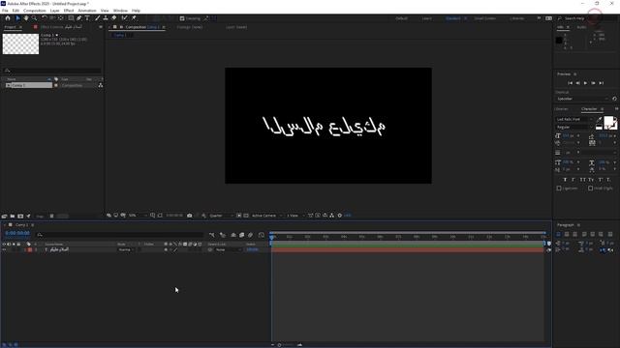Select the Zoom tool
This screenshot has width=620, height=348.
(35, 18)
